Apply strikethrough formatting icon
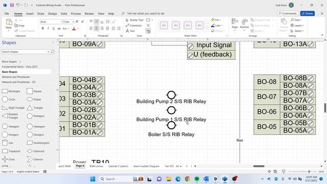Viewport: 327px width, 184px height. coord(59,29)
